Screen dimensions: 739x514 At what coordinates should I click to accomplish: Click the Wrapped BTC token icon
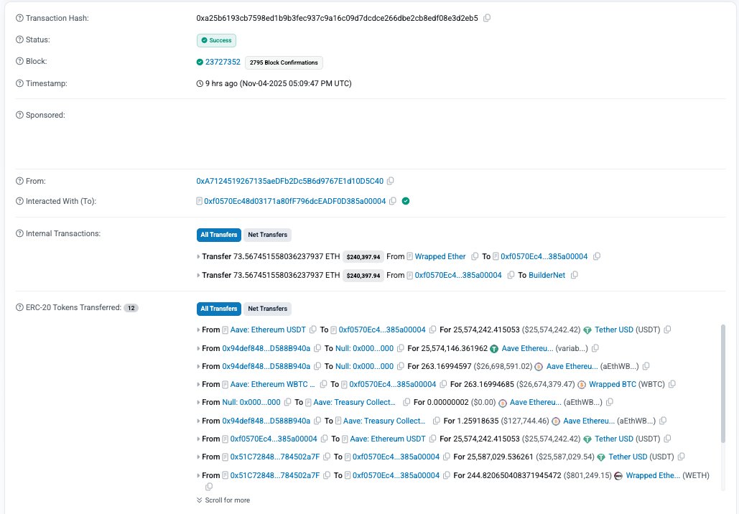(x=582, y=385)
